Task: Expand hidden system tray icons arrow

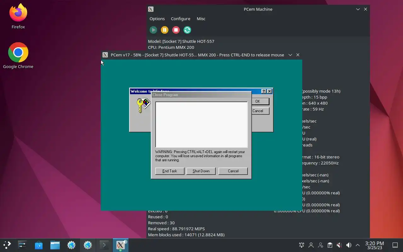Action: coord(358,245)
